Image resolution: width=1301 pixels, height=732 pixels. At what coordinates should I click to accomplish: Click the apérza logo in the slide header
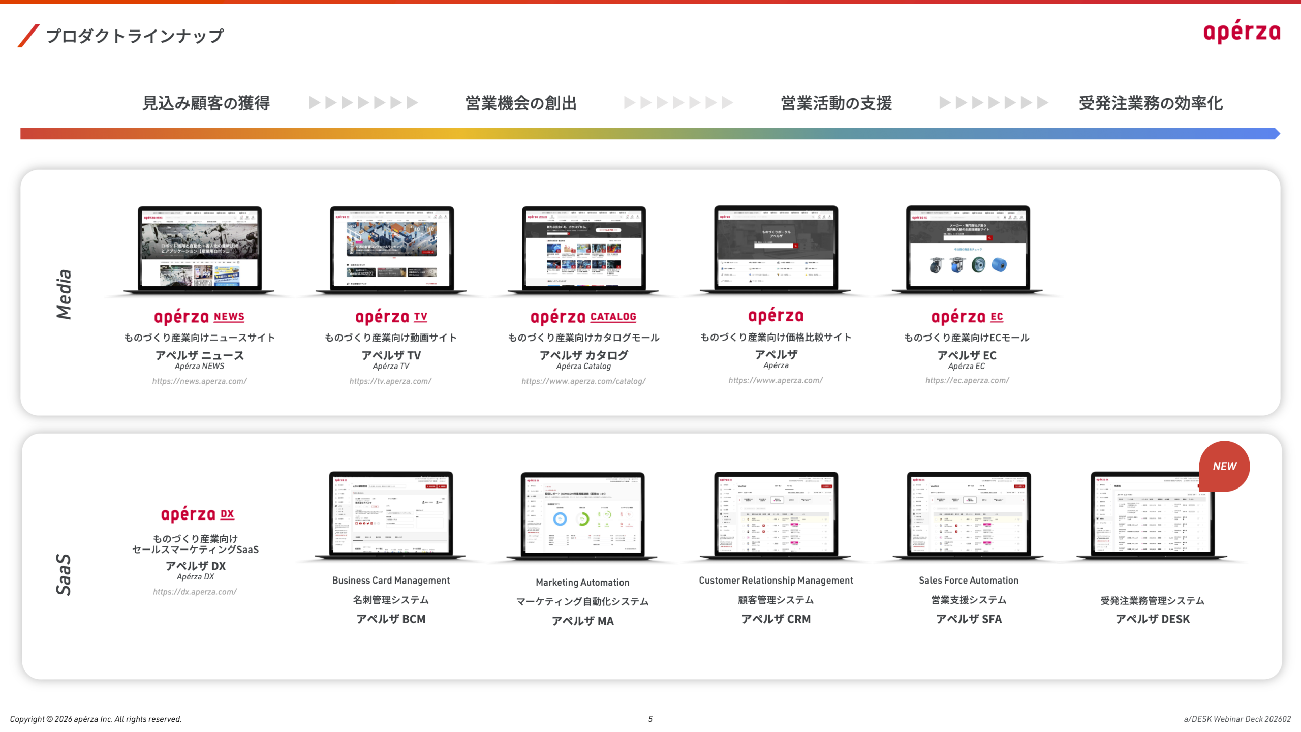point(1242,32)
